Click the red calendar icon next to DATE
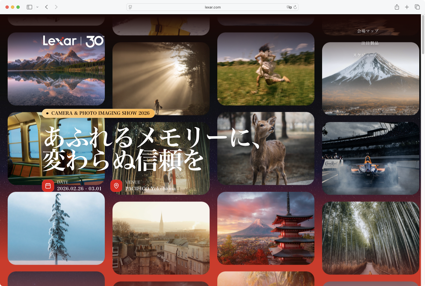The height and width of the screenshot is (286, 425). (48, 186)
